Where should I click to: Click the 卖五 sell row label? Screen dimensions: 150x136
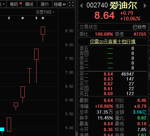tap(84, 48)
